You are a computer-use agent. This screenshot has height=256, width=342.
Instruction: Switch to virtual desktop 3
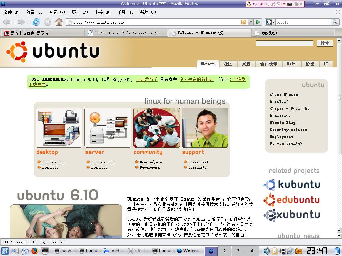[238, 251]
